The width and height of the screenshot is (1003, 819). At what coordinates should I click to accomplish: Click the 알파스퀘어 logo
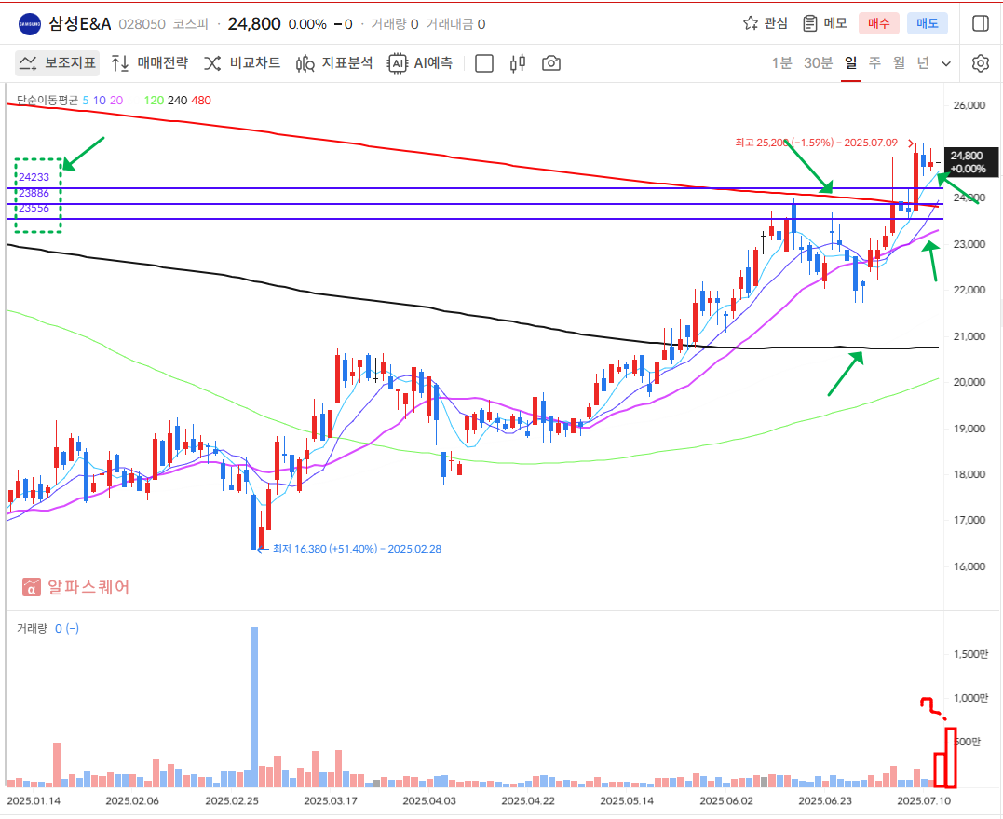(x=76, y=587)
